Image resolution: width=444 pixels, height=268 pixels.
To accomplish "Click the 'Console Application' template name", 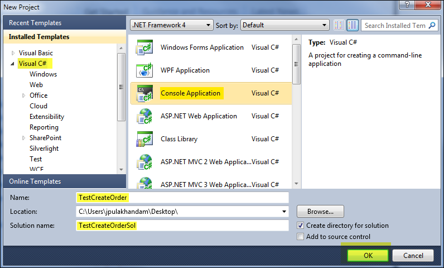I will (190, 93).
